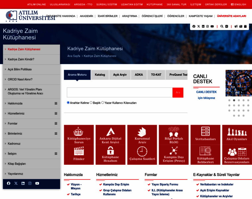
Task: Open Facebook icon in top white toolbar
Action: tap(194, 26)
